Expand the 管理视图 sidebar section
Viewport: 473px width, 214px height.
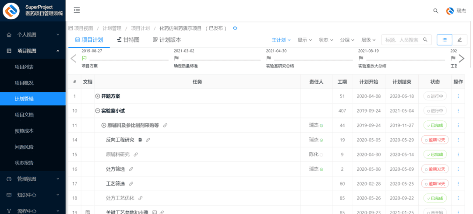click(x=32, y=179)
